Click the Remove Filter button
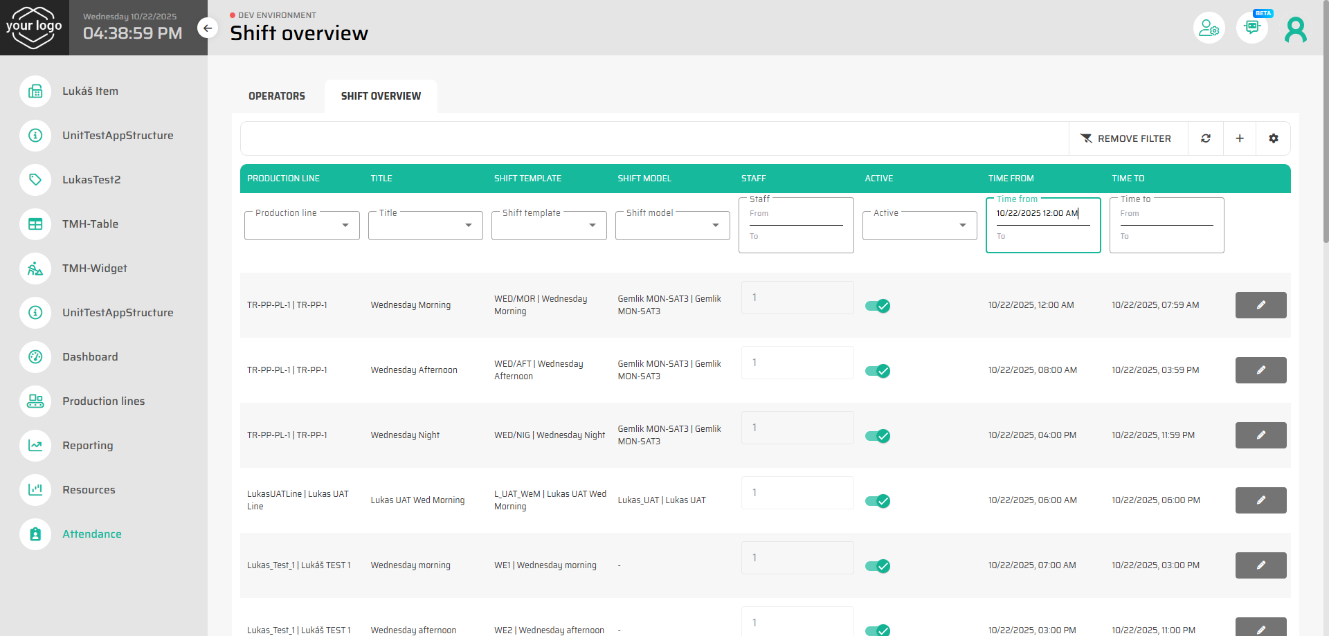This screenshot has height=636, width=1329. click(x=1128, y=138)
